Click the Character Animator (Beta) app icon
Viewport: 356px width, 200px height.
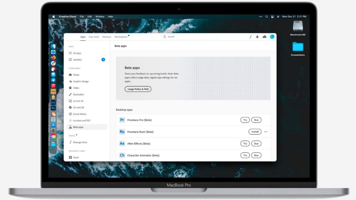(122, 155)
